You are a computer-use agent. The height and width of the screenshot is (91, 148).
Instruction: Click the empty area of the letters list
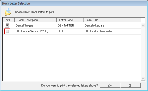(72, 57)
